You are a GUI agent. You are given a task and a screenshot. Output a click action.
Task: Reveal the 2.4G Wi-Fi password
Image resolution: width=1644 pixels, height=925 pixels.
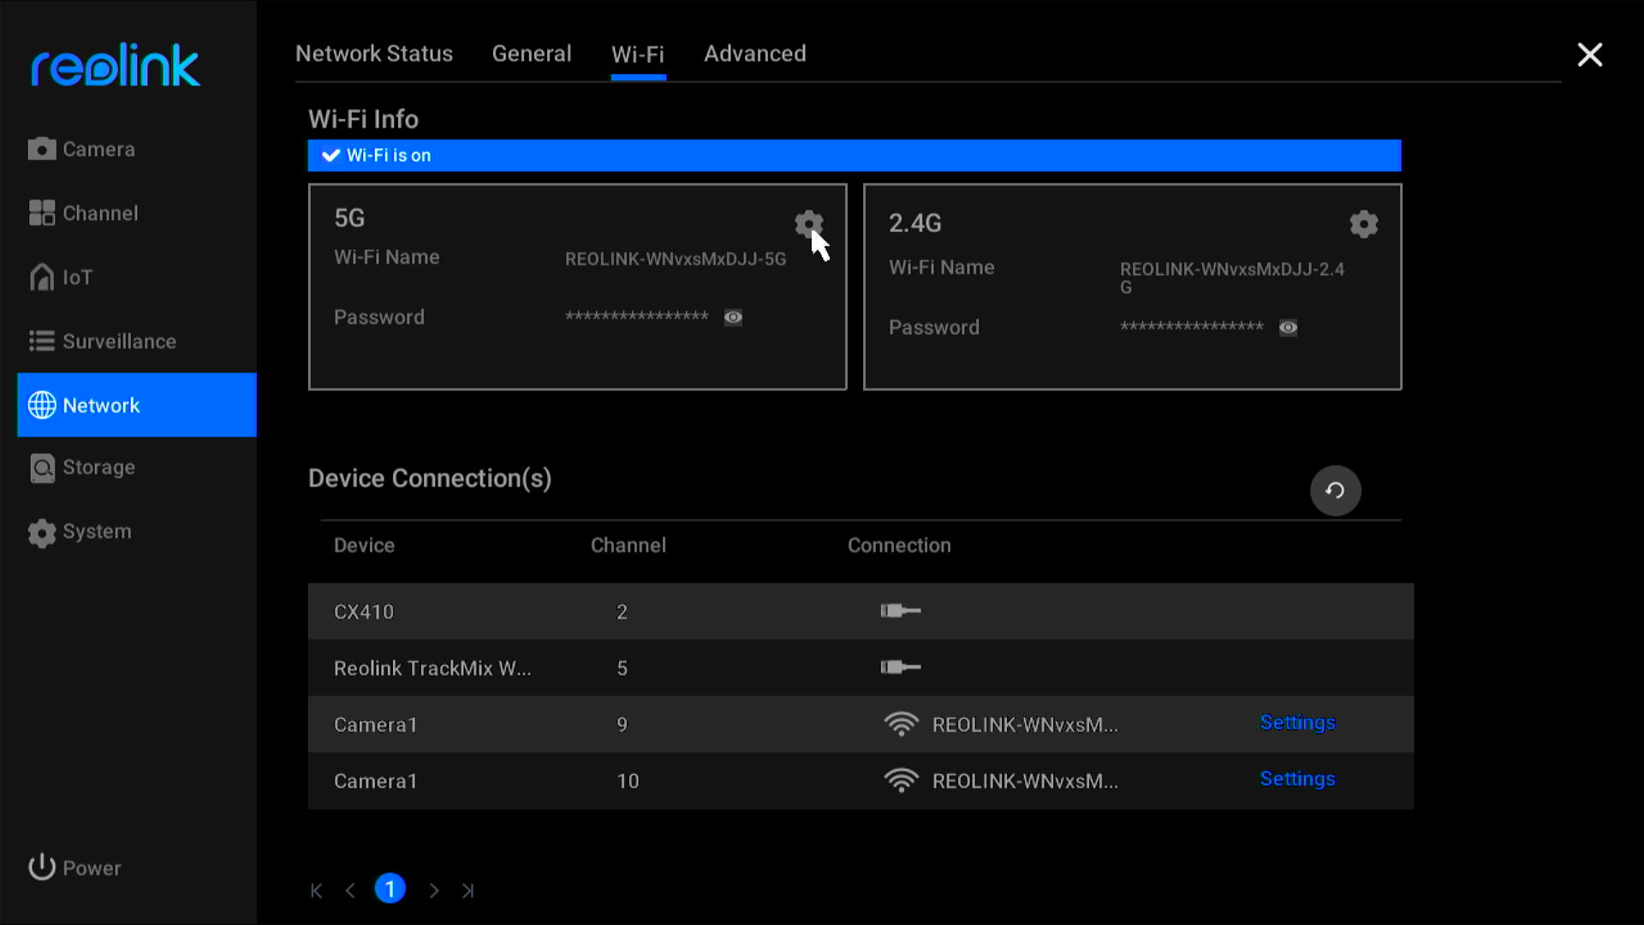(1288, 328)
